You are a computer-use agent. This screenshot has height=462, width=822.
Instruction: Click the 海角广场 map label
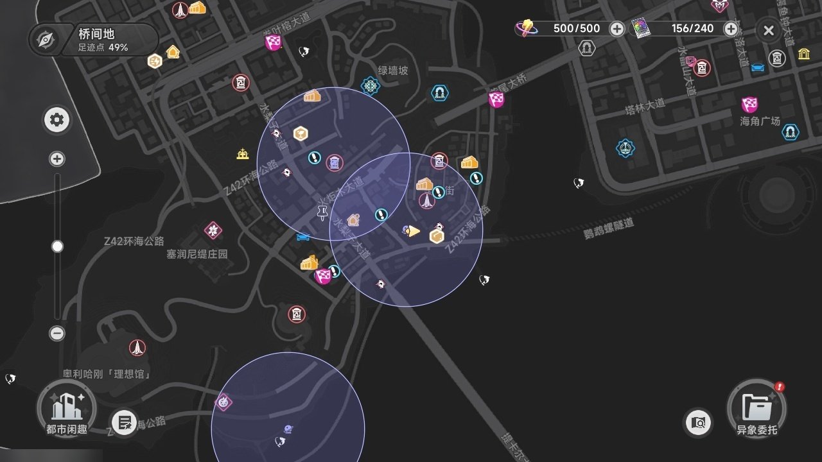point(760,121)
